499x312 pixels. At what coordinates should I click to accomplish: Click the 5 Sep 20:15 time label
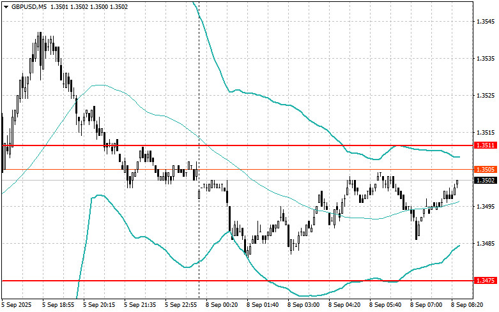coord(99,305)
